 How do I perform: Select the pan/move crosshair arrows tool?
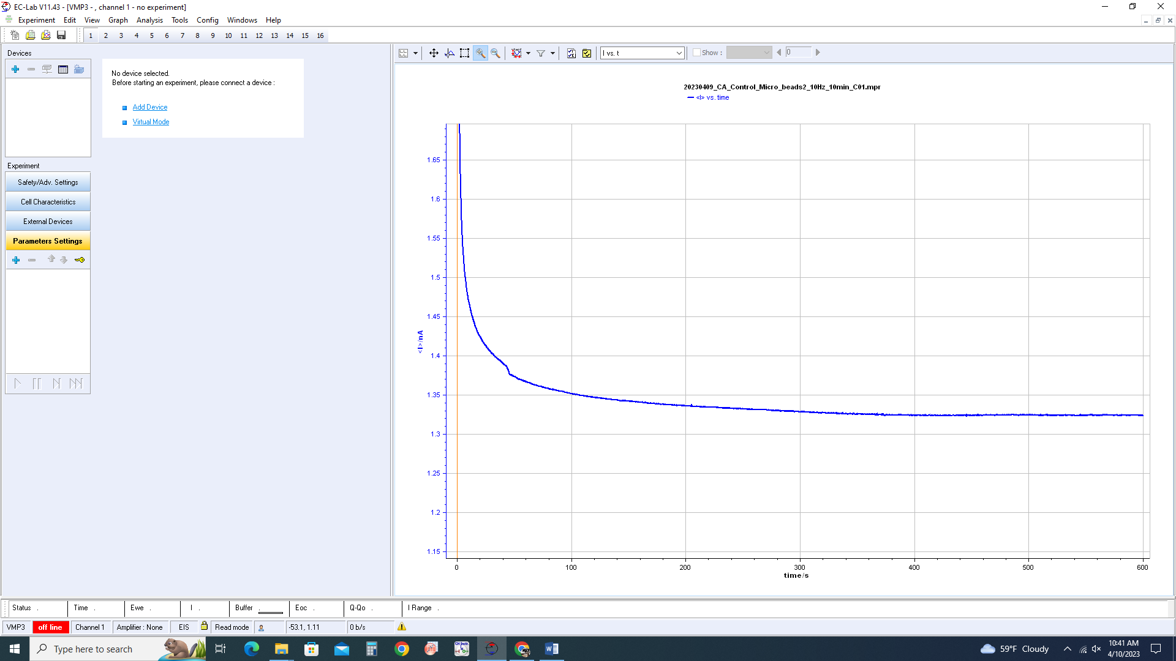(x=434, y=53)
